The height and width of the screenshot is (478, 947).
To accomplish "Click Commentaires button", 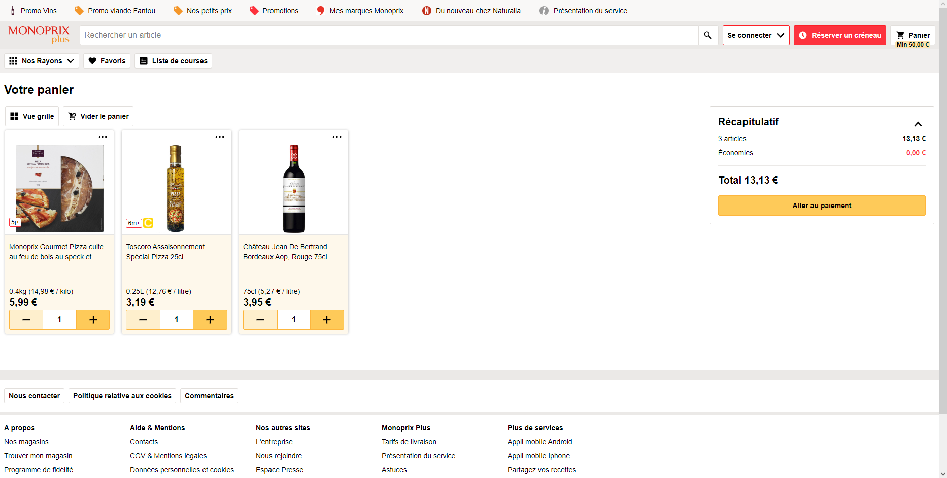I will tap(209, 396).
